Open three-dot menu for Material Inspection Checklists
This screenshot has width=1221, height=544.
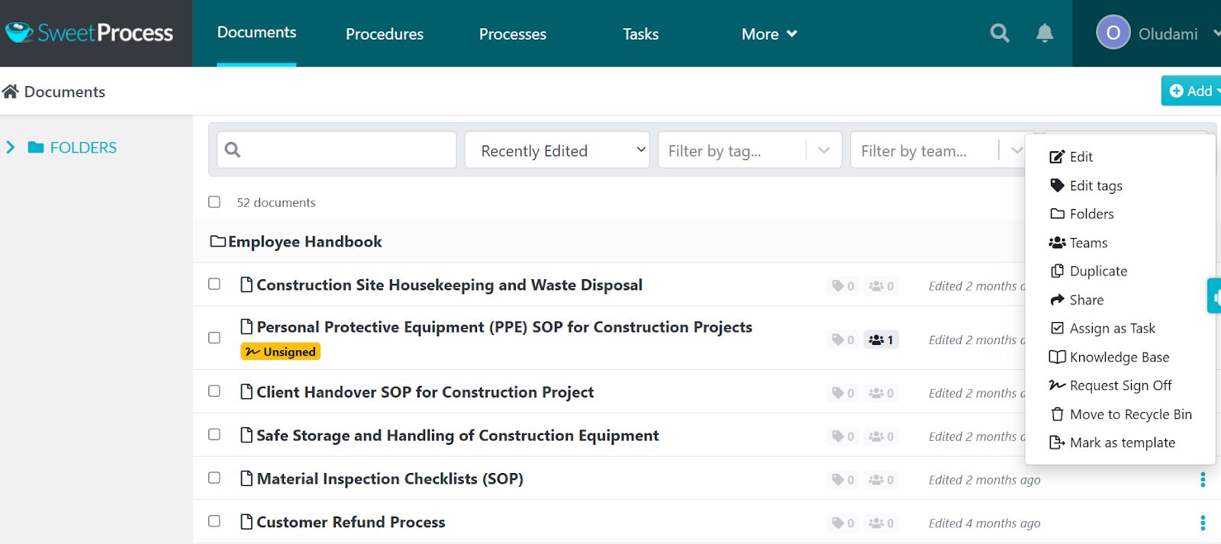pos(1203,479)
